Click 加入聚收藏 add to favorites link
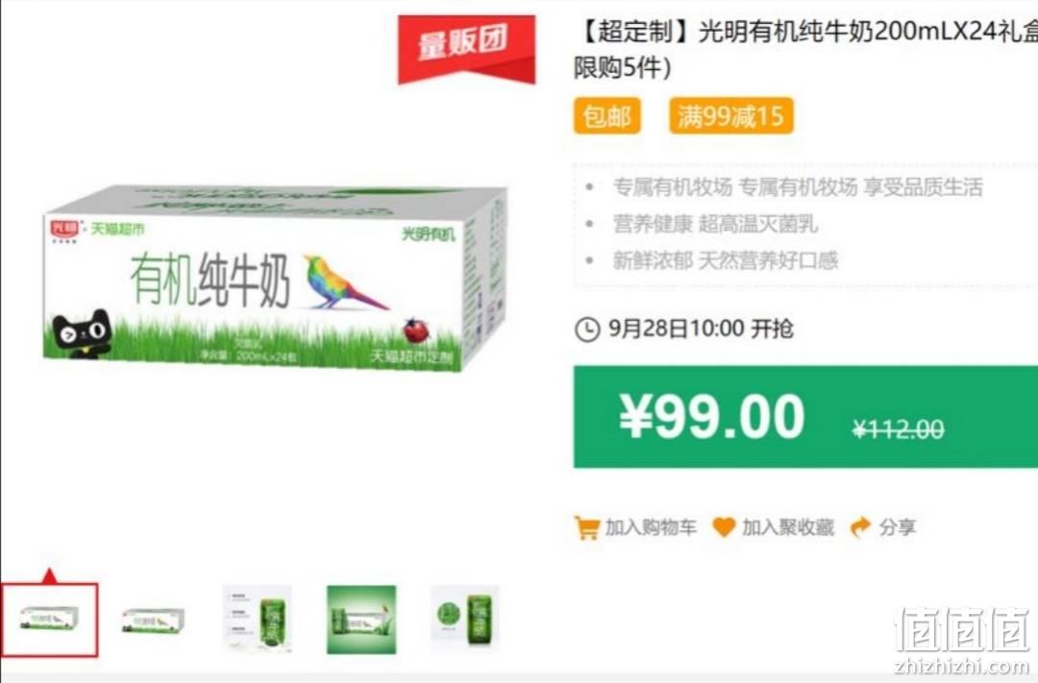 773,527
